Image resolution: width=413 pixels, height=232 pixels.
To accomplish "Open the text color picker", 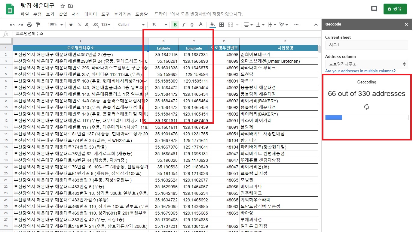I will (x=201, y=25).
